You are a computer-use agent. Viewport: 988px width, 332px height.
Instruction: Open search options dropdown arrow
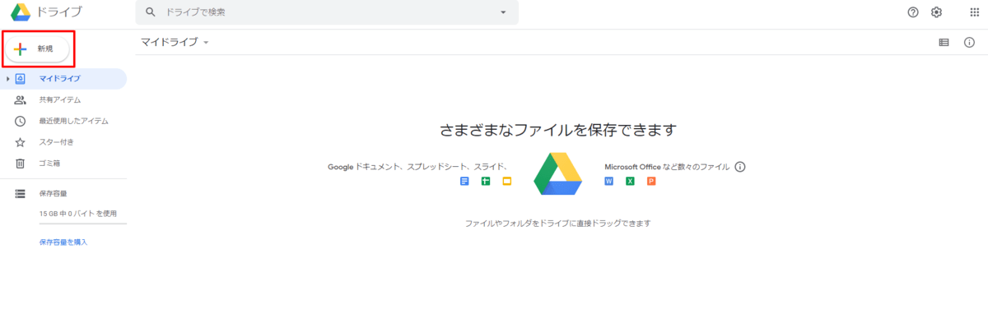pyautogui.click(x=503, y=12)
